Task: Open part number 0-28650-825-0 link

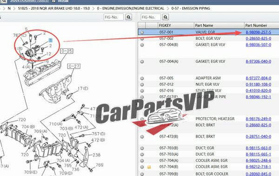Action: click(x=259, y=38)
